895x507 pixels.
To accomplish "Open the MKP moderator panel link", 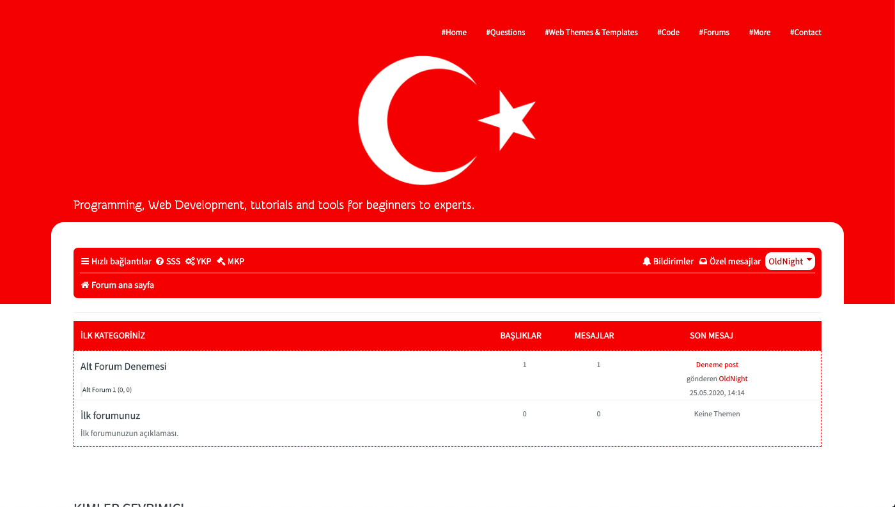I will [236, 261].
